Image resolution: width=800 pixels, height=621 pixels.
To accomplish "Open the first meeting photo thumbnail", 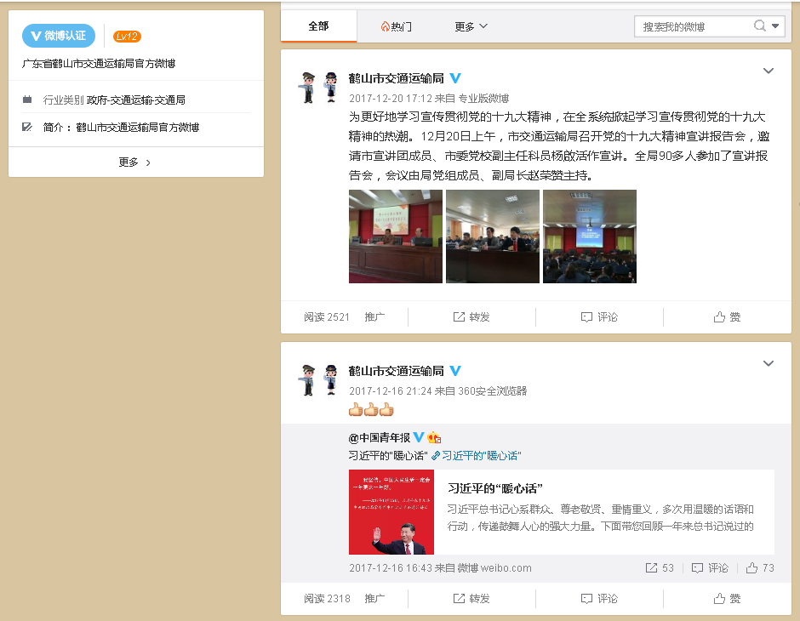I will tap(396, 236).
